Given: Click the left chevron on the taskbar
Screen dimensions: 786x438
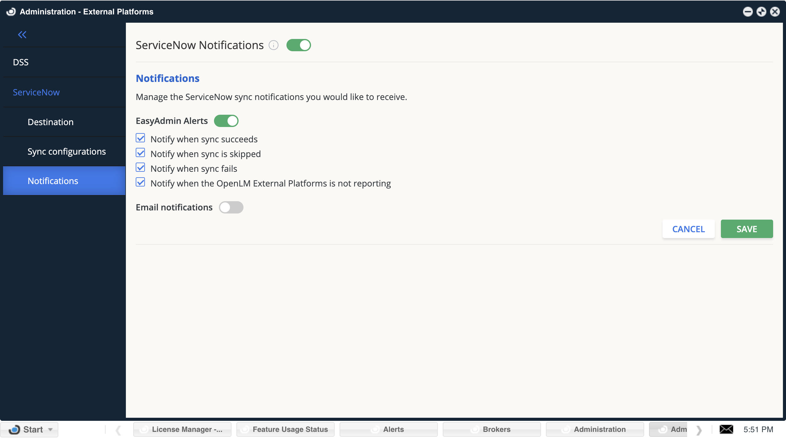Looking at the screenshot, I should click(118, 429).
